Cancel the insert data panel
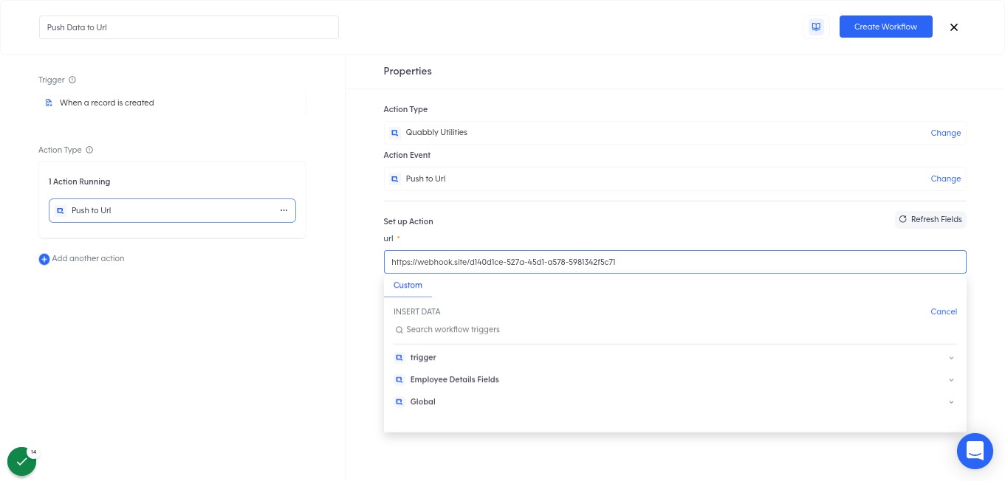The width and height of the screenshot is (1005, 481). point(944,311)
